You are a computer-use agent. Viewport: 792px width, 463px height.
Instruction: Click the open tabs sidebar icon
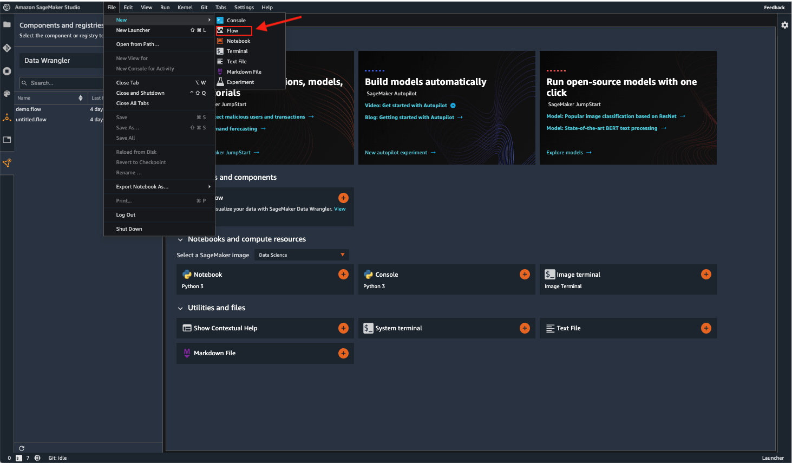click(7, 140)
